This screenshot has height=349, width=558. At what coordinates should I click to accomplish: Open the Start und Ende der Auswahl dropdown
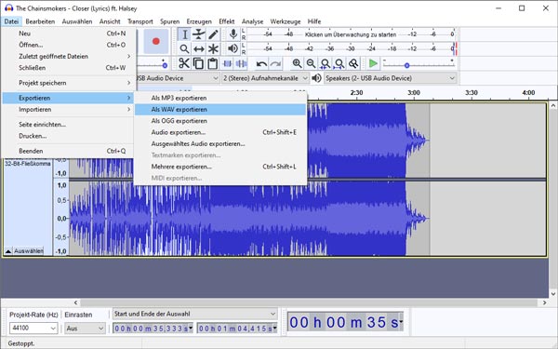click(195, 314)
